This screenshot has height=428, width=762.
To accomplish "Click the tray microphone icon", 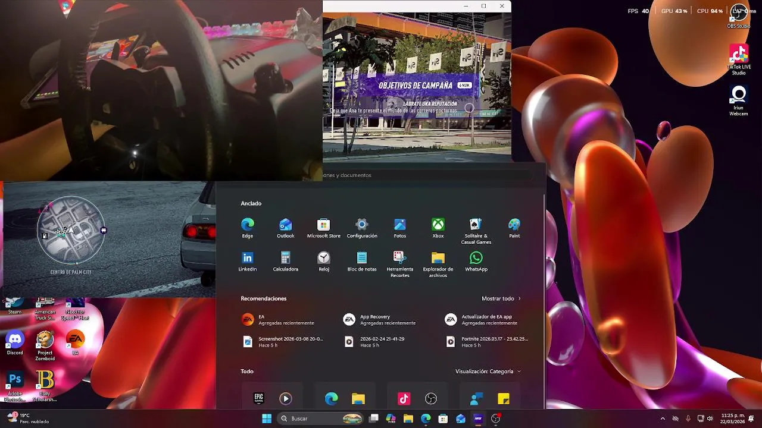I will click(x=688, y=418).
